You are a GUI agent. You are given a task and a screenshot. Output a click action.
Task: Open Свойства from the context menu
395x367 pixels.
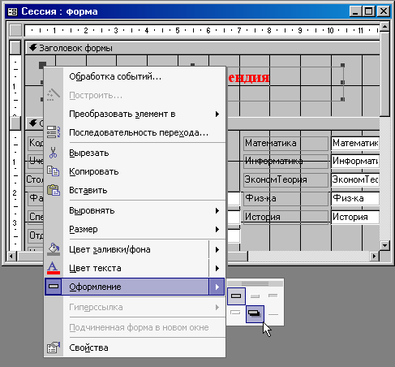pyautogui.click(x=135, y=348)
